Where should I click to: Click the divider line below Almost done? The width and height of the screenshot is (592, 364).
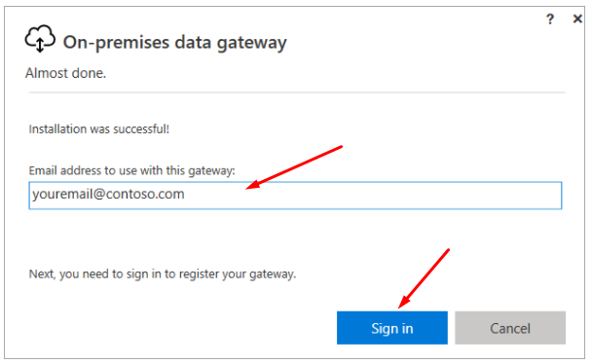[297, 92]
